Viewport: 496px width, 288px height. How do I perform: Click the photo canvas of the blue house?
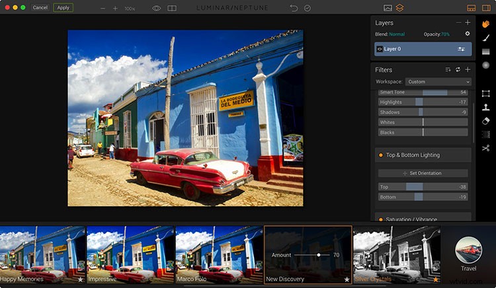[x=185, y=118]
